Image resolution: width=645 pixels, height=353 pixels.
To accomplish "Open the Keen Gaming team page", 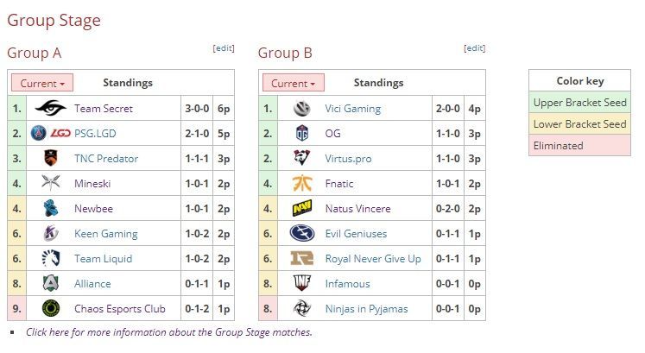I will tap(105, 234).
